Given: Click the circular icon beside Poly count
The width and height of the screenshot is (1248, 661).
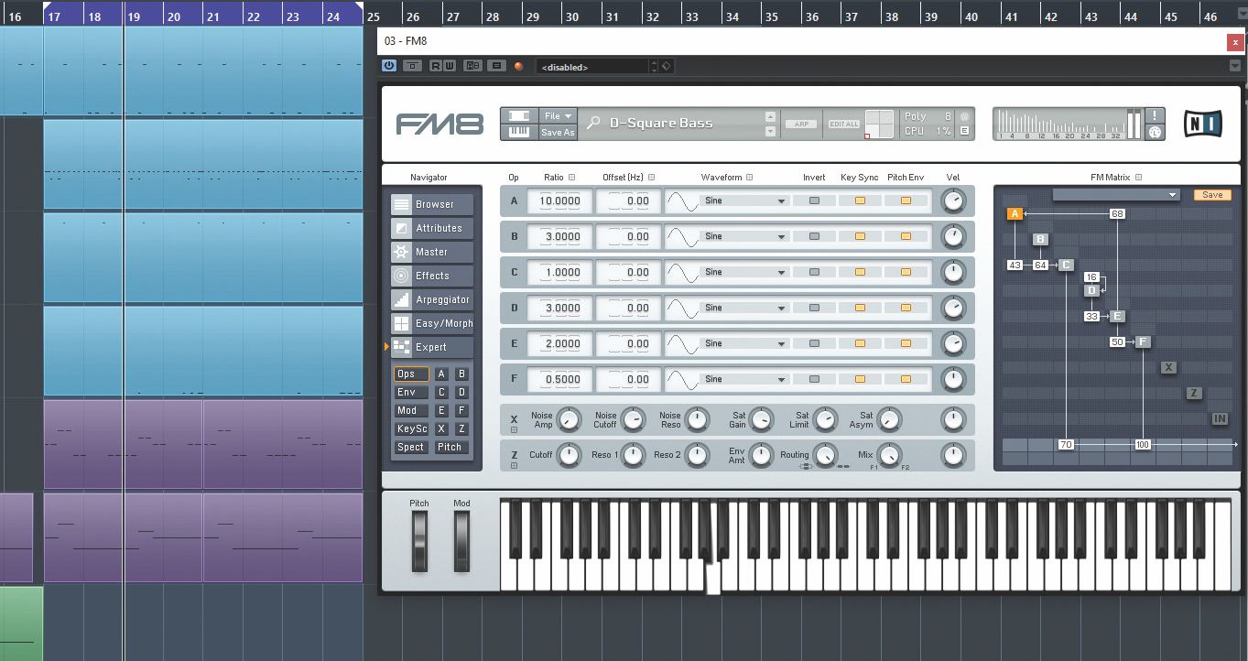Looking at the screenshot, I should (x=963, y=116).
